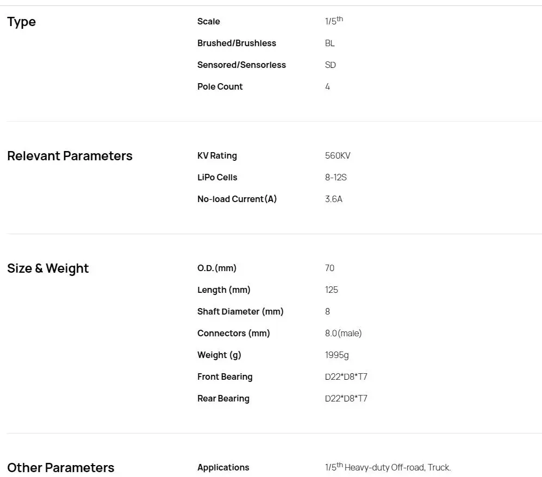Click the Relevant Parameters heading
Viewport: 542px width, 477px height.
[70, 156]
